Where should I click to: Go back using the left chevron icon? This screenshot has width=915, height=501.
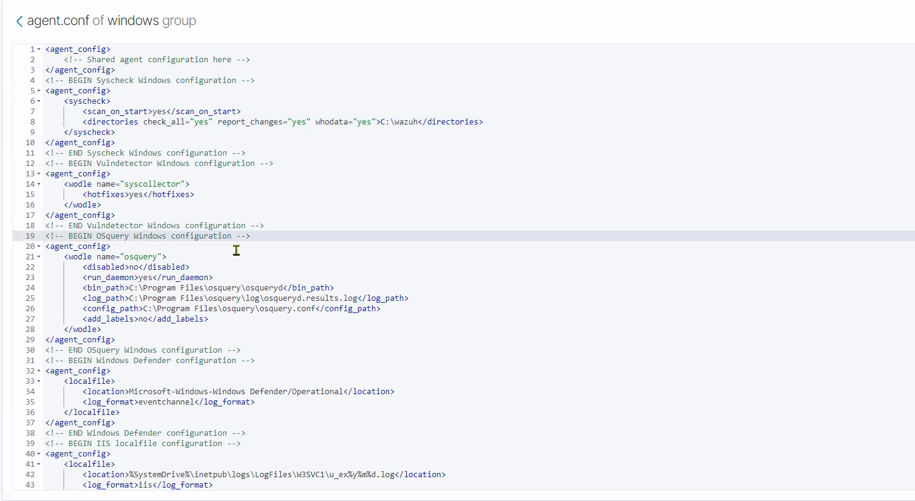tap(19, 21)
